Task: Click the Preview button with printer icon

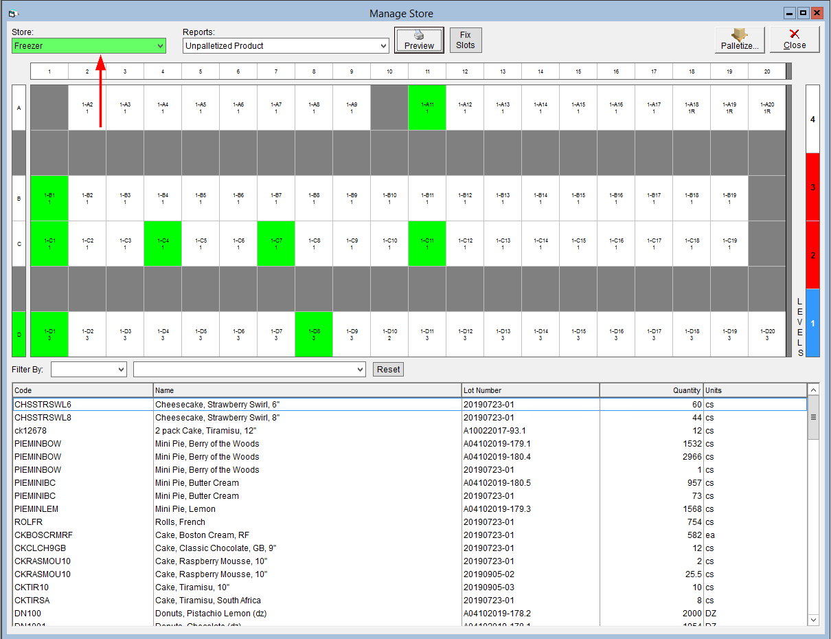Action: [419, 40]
